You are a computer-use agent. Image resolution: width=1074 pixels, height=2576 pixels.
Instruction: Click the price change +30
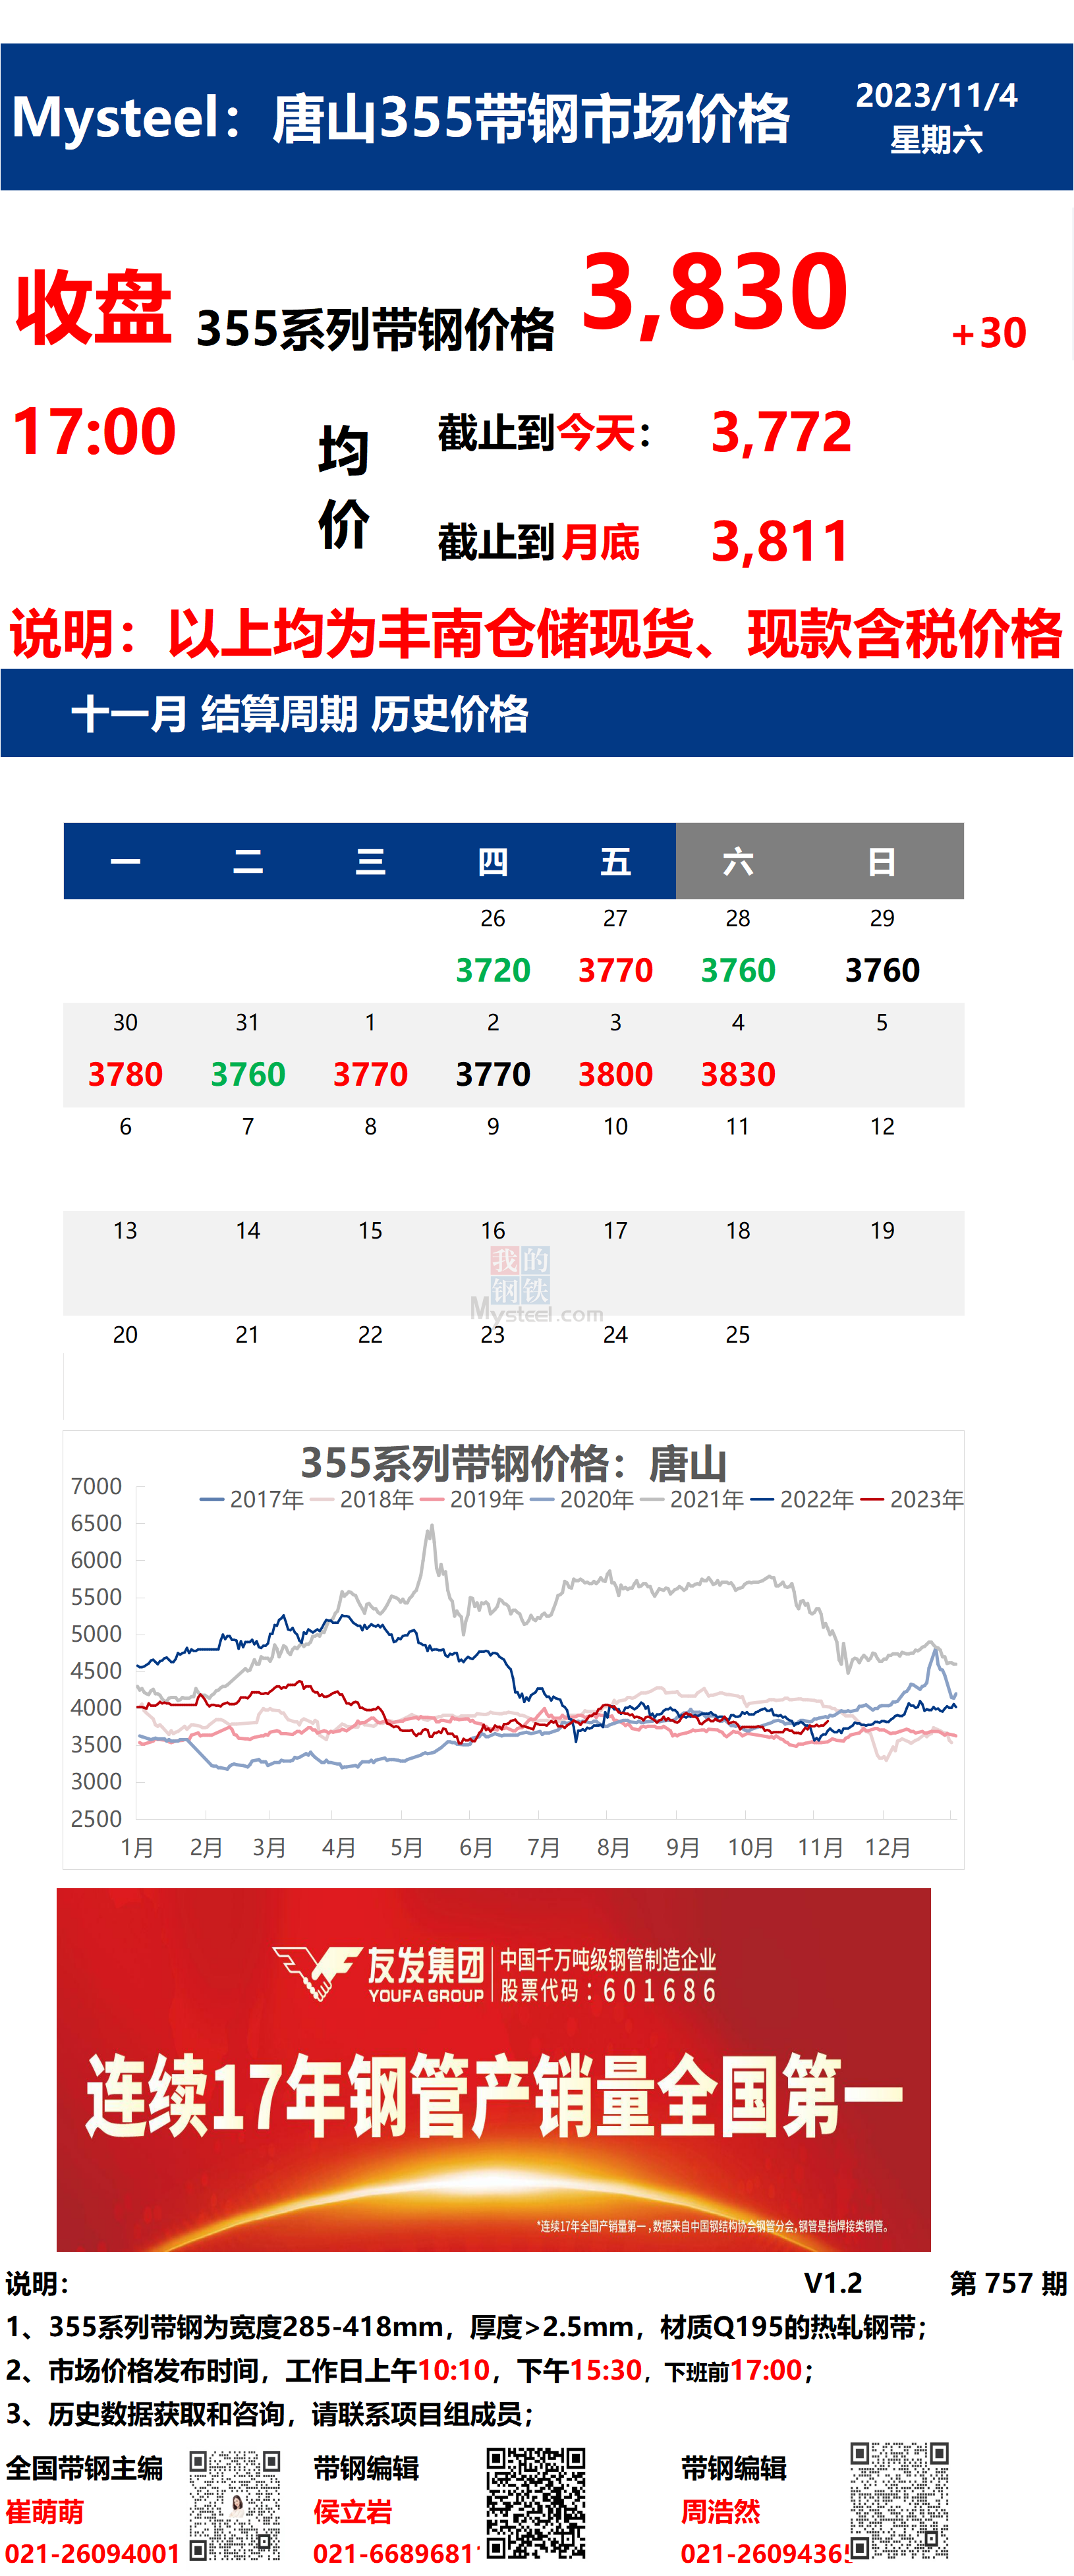point(989,333)
